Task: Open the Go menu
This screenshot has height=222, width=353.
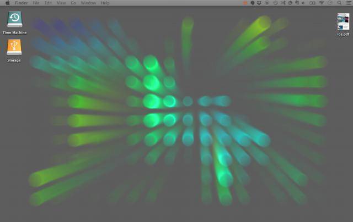Action: click(x=73, y=3)
